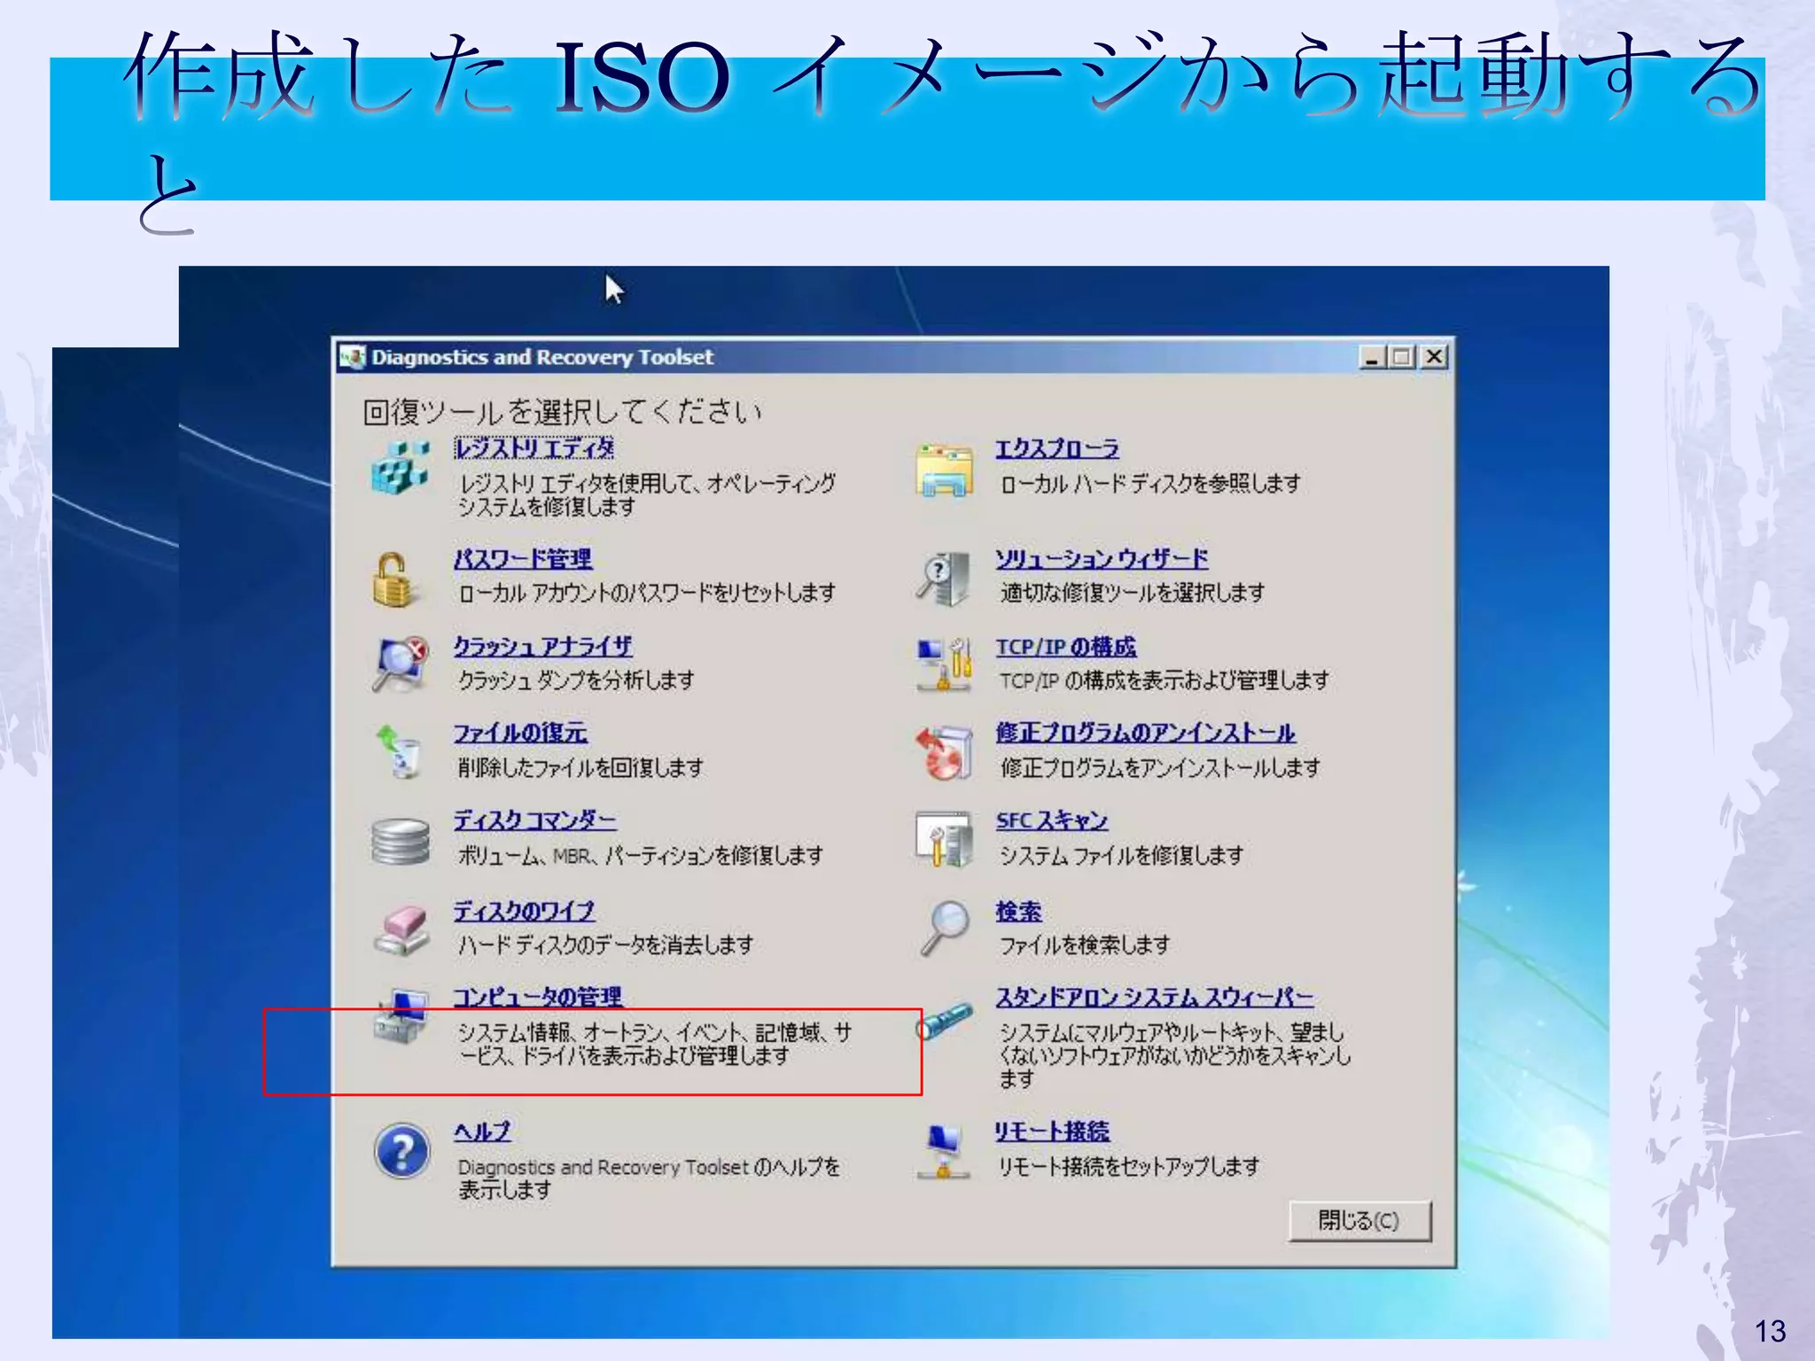Open the パスワード管理 link
The image size is (1815, 1361).
[523, 559]
